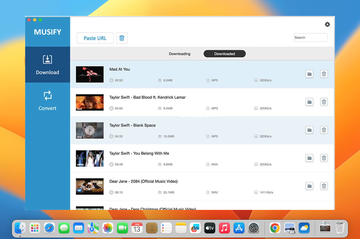Click the 53.1MB file size
The width and height of the screenshot is (360, 239).
click(169, 192)
